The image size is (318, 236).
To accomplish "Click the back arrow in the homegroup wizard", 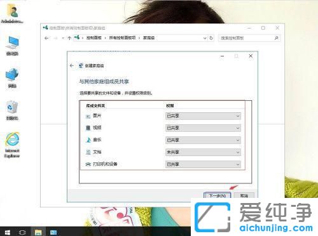I will pyautogui.click(x=72, y=65).
